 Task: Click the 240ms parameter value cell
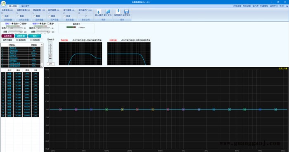pos(34,61)
